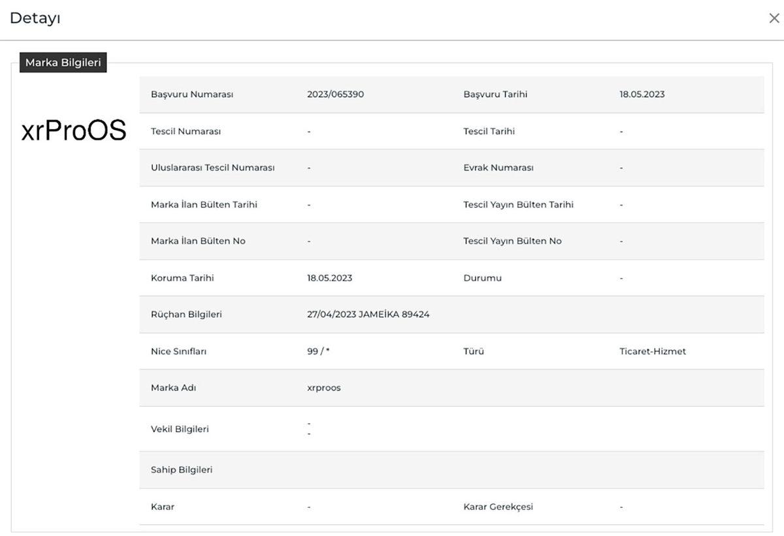Click the Evrak Numarası label
Viewport: 784px width, 536px height.
point(498,168)
